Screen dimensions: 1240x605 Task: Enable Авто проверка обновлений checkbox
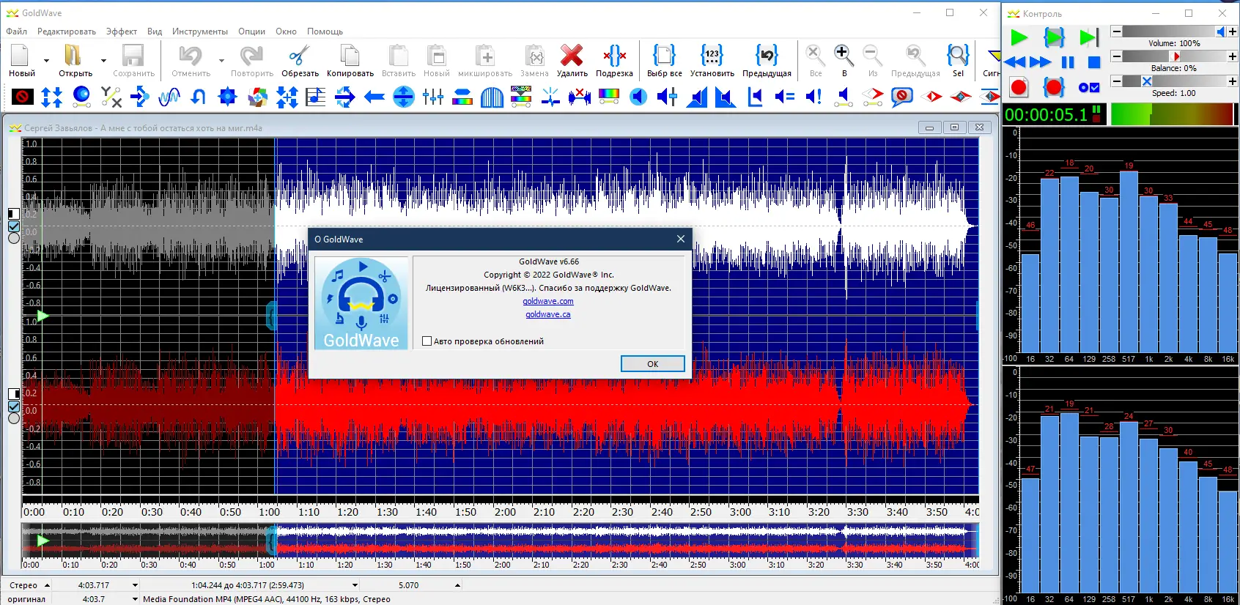tap(427, 341)
